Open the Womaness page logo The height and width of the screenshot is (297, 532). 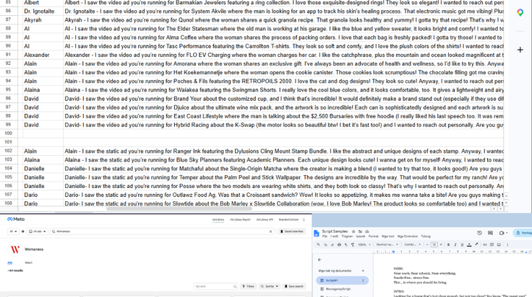15,249
